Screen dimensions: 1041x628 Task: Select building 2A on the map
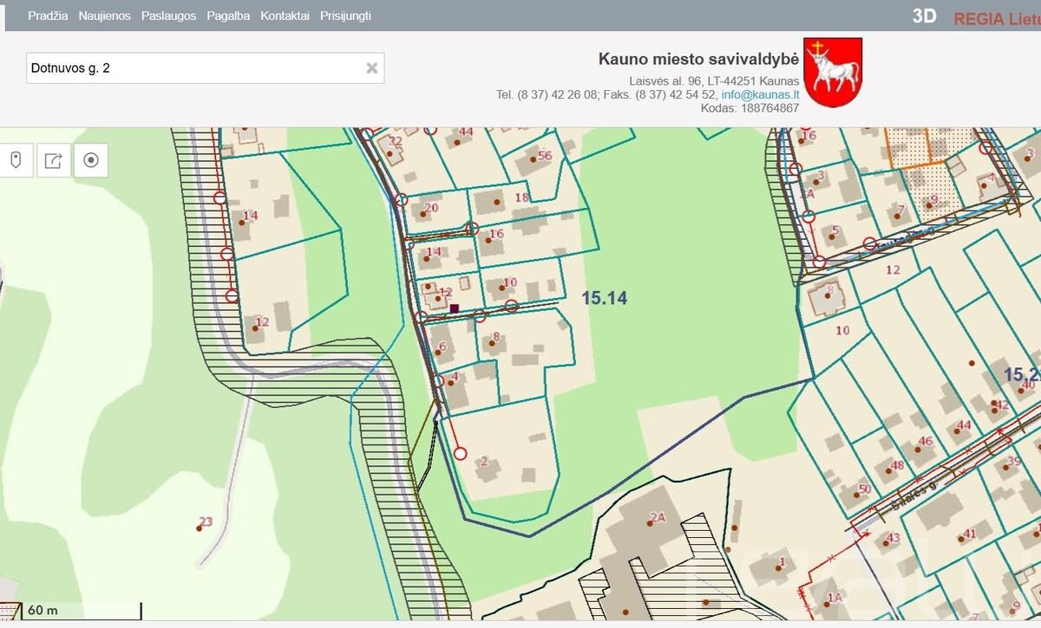click(657, 518)
